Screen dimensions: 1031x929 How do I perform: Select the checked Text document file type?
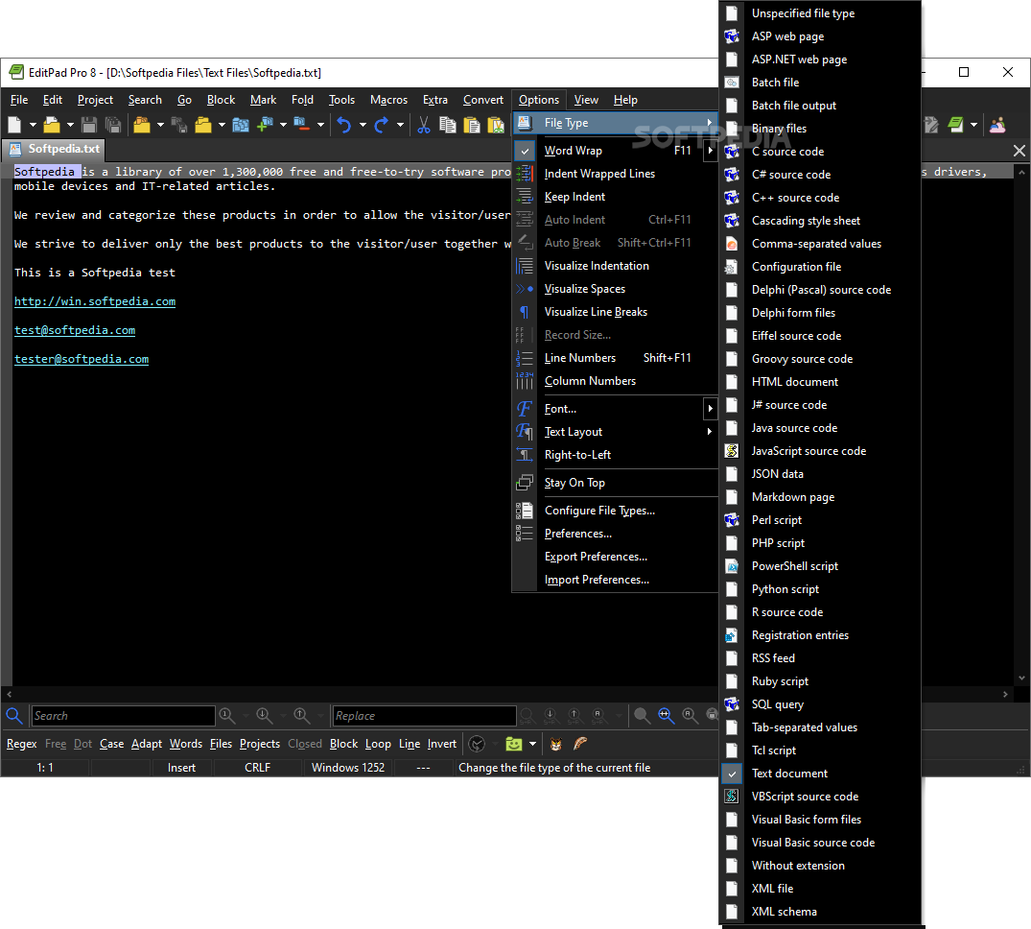click(820, 774)
